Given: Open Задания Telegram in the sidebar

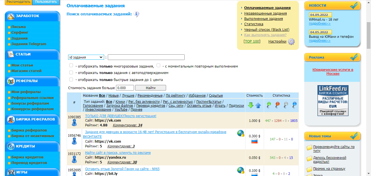Looking at the screenshot, I should click(x=29, y=44).
